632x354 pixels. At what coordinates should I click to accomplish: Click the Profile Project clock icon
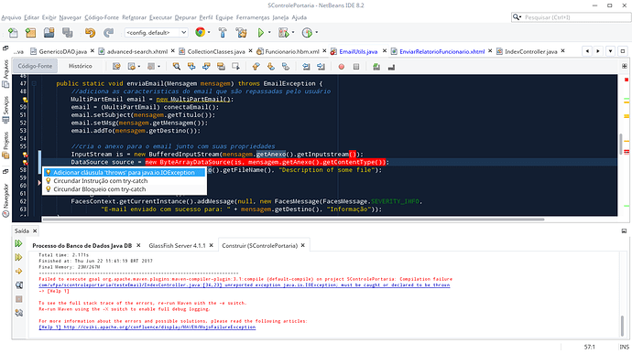click(307, 33)
